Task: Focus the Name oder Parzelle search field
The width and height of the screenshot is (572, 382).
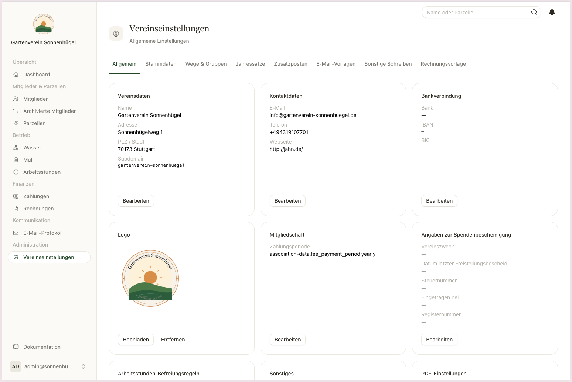Action: point(475,12)
